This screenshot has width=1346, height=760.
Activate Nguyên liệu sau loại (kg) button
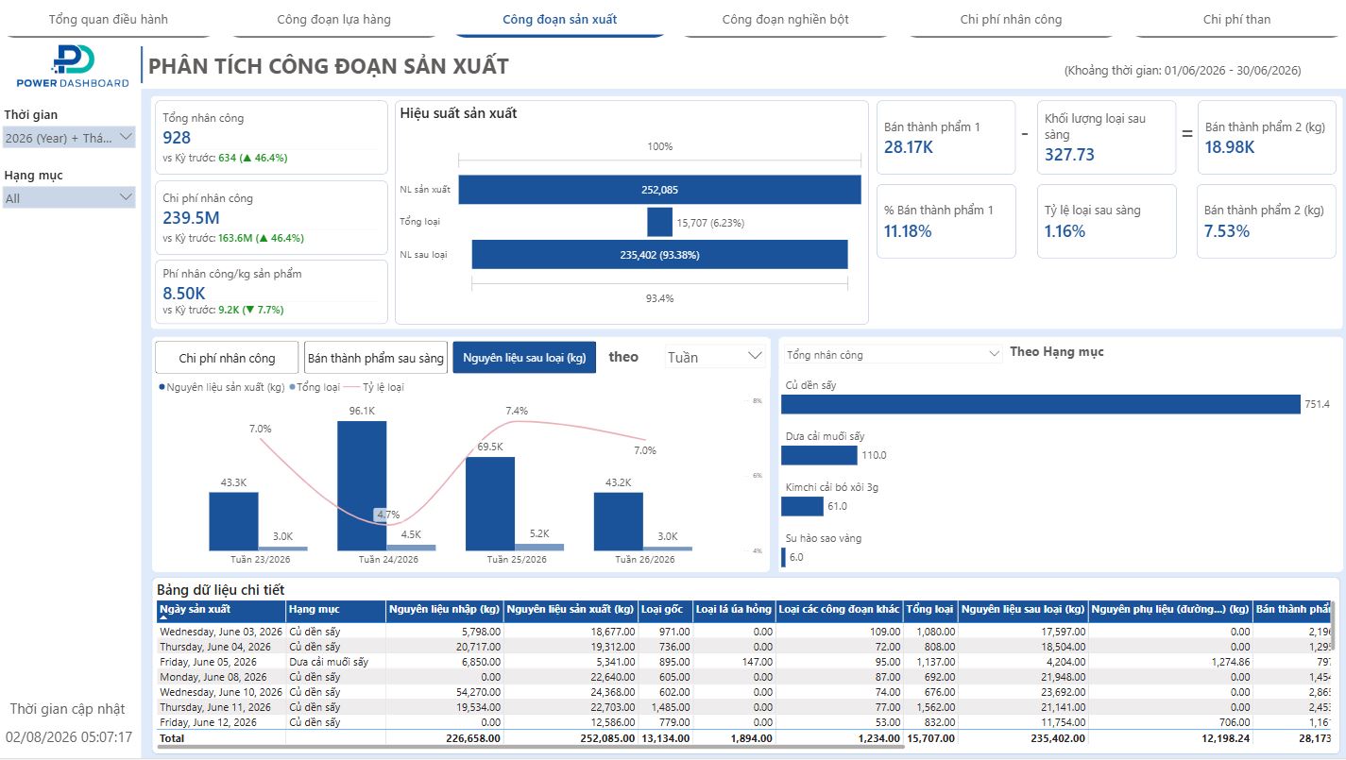tap(524, 358)
